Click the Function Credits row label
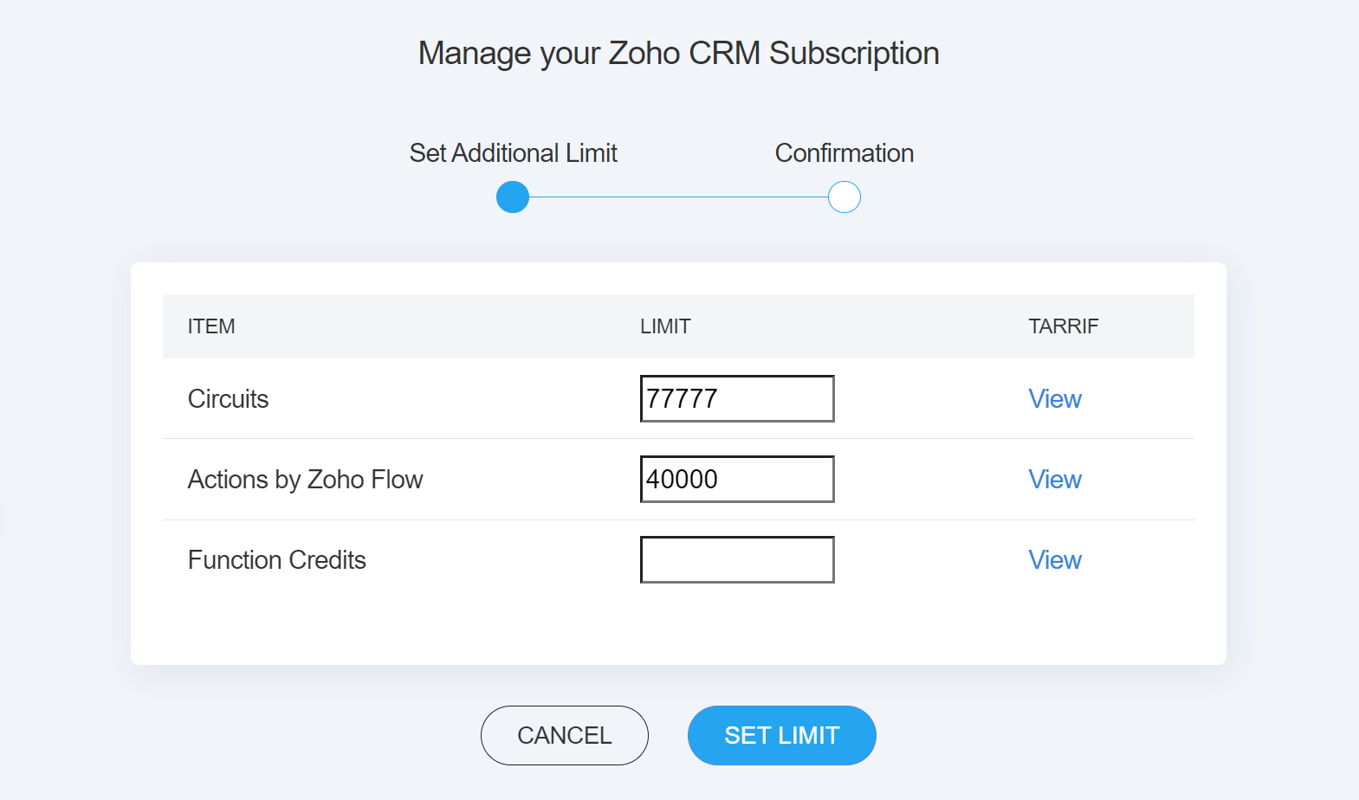This screenshot has width=1359, height=800. coord(276,560)
